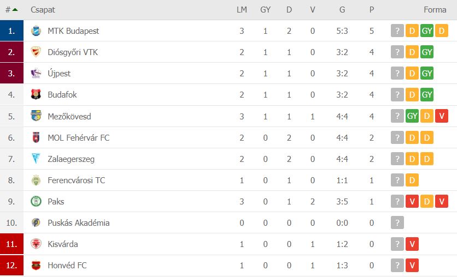The height and width of the screenshot is (277, 457).
Task: Click the Honvéd FC badge icon
Action: 36,265
